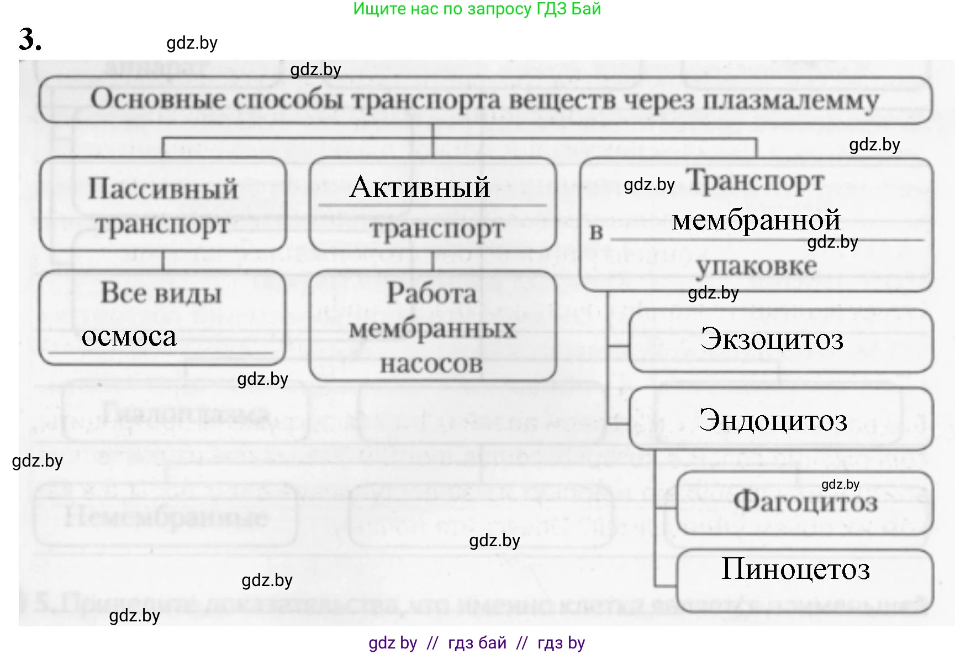Click the printed word транспорт under Активный

tap(437, 229)
